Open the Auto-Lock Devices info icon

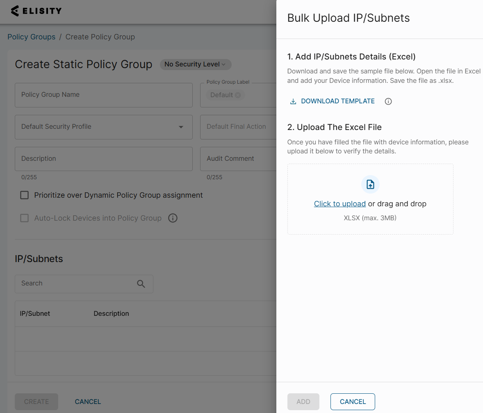(173, 218)
